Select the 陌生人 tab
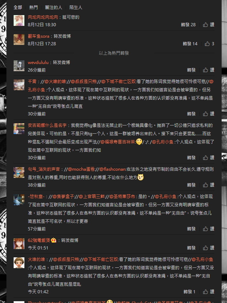This screenshot has width=227, height=303. click(x=76, y=7)
